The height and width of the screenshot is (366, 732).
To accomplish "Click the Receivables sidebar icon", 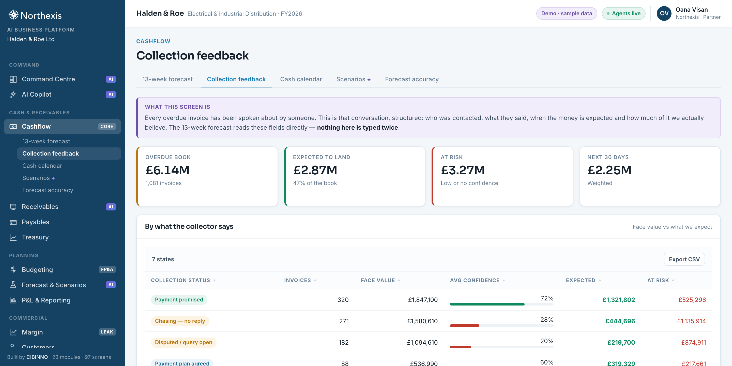I will click(13, 207).
